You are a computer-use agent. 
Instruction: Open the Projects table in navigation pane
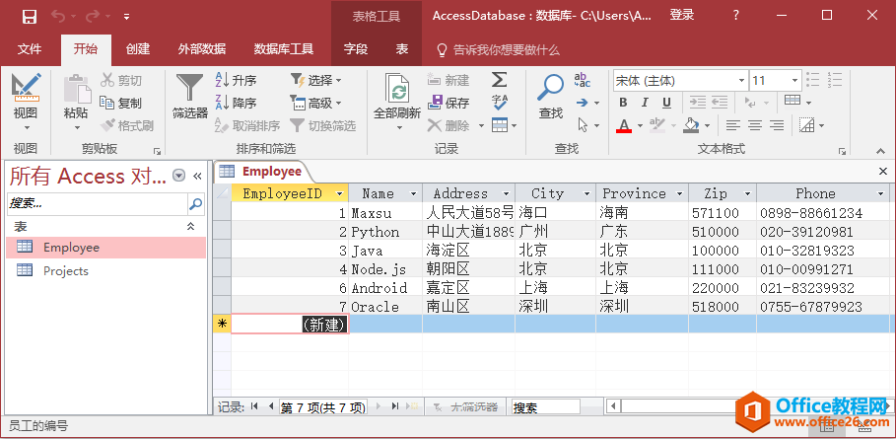(x=105, y=270)
